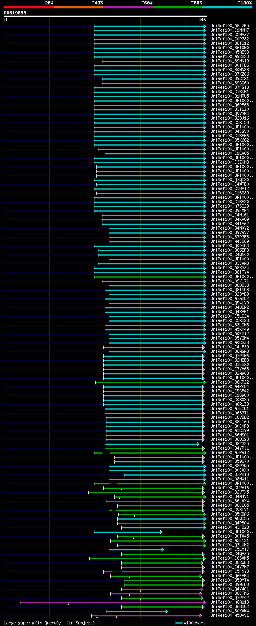256x626 pixels.
Task: Open hit UniRef100_A5DVS1
Action: (x=230, y=615)
